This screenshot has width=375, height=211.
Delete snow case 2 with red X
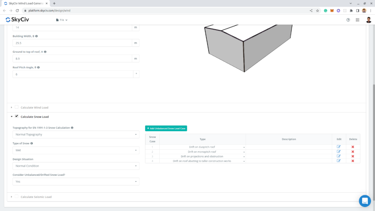pos(353,151)
